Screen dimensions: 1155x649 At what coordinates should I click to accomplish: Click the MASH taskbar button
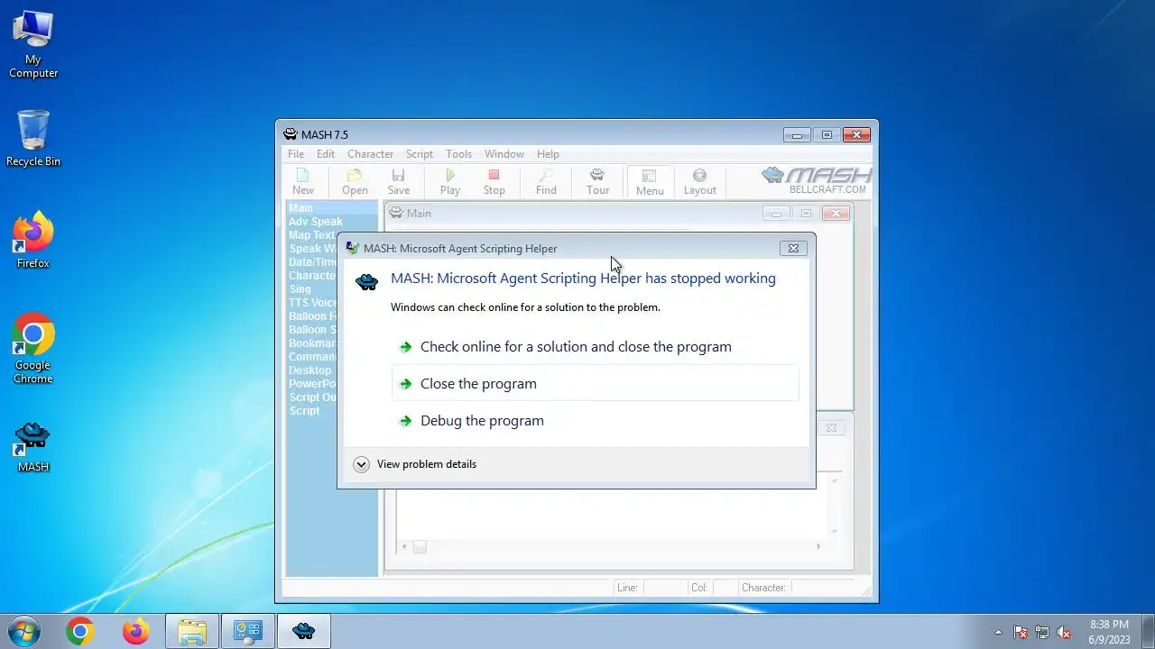click(304, 632)
